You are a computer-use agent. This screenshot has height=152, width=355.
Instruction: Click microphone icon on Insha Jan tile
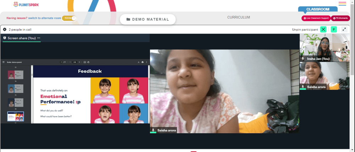[x=303, y=59]
